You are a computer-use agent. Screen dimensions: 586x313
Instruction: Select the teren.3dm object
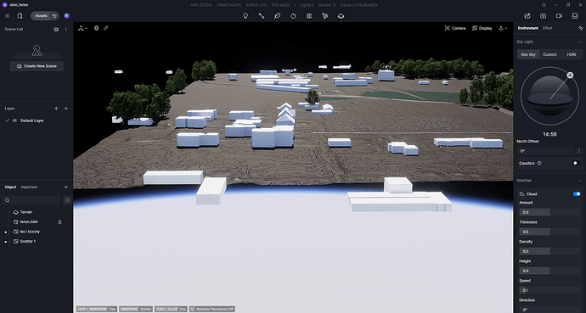tap(29, 221)
